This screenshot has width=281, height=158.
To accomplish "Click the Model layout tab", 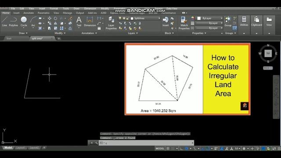I will pos(8,148).
